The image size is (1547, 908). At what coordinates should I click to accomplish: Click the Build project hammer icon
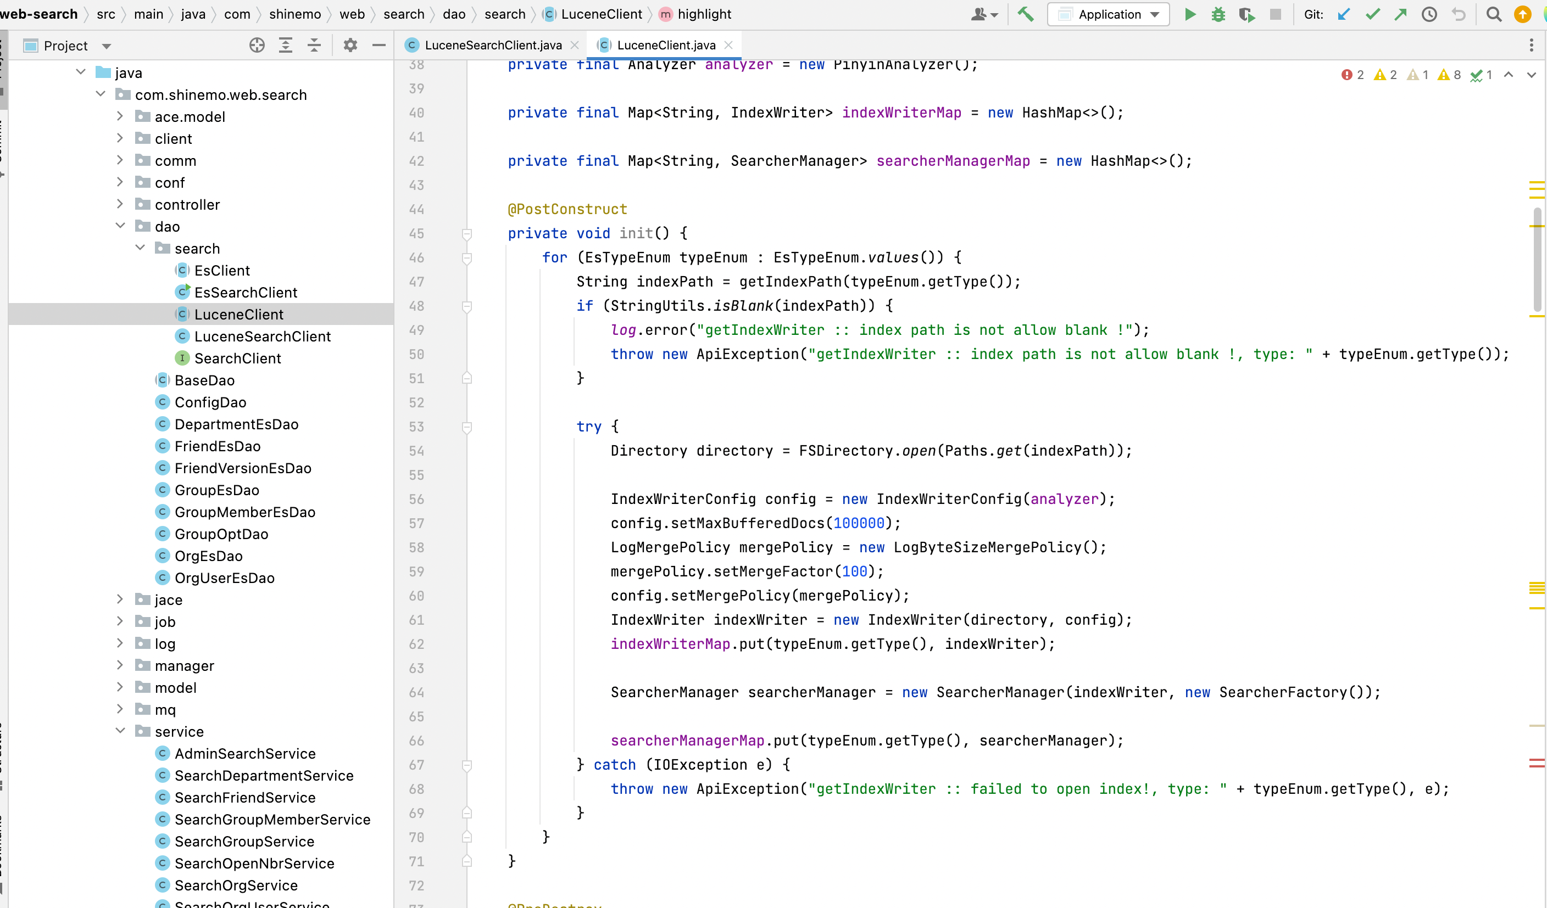tap(1027, 14)
